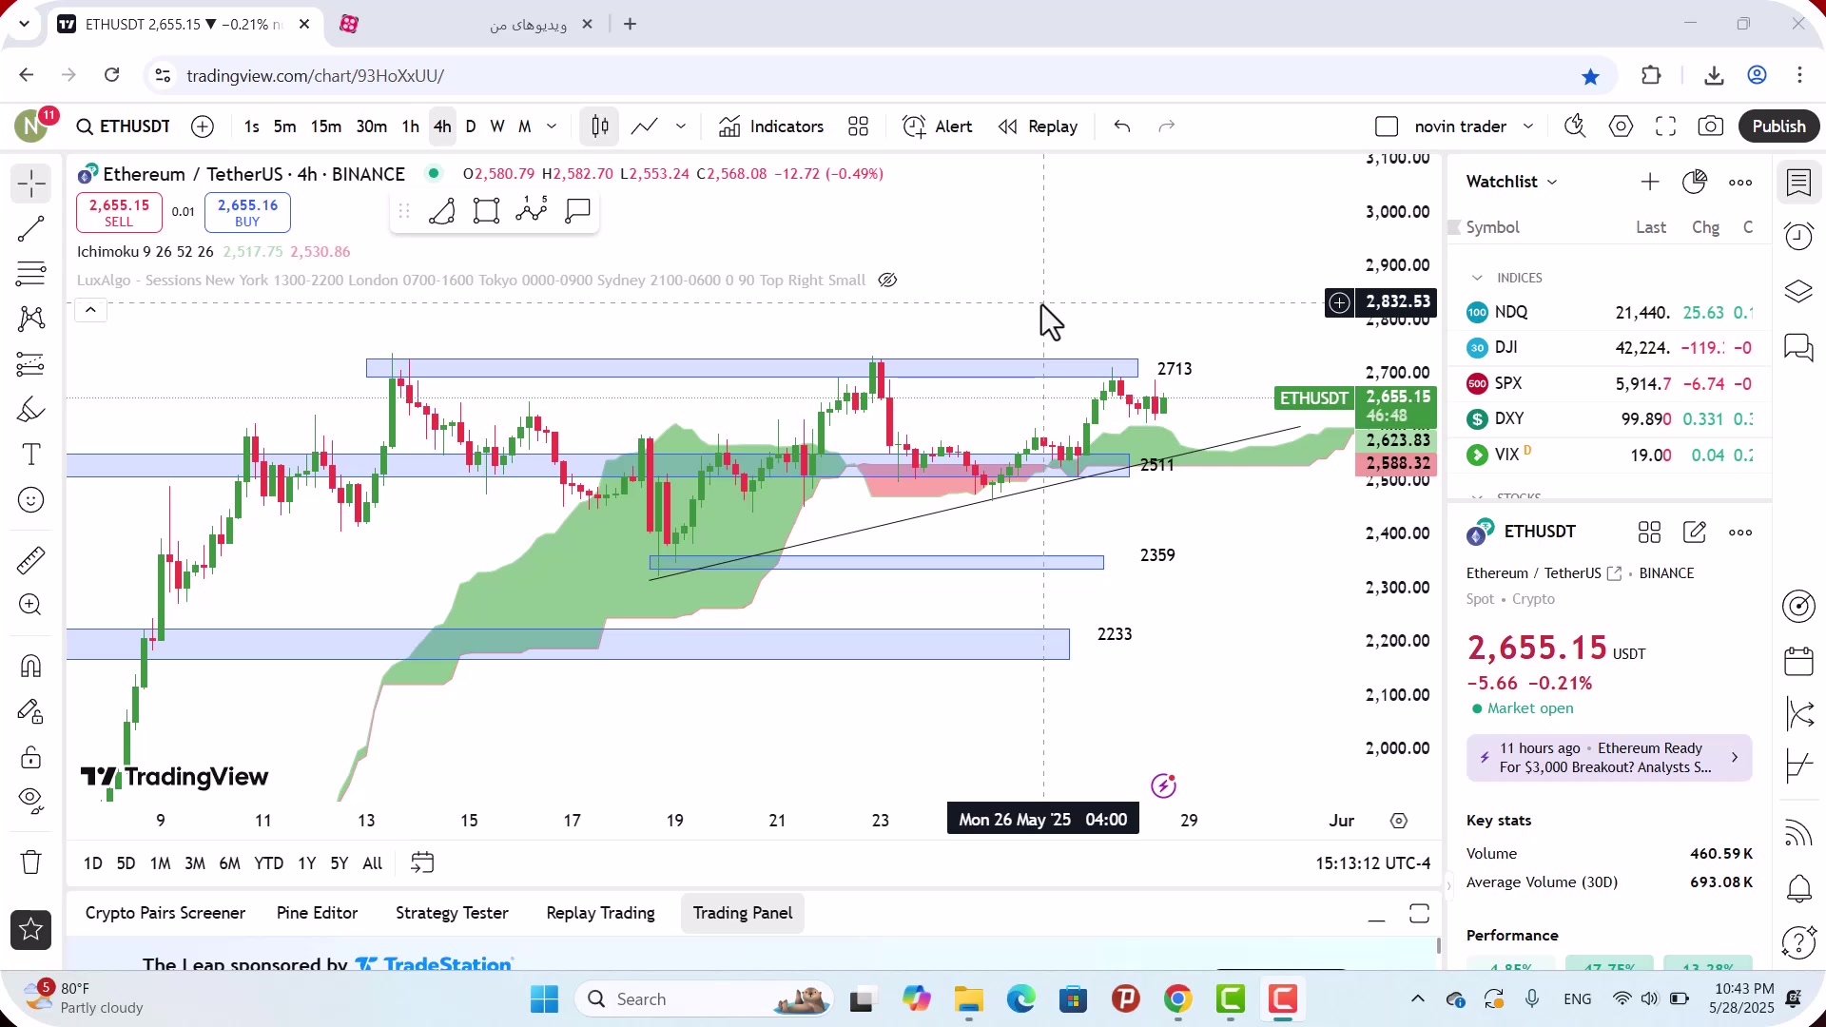Select the 15m timeframe
This screenshot has width=1826, height=1027.
pos(325,126)
